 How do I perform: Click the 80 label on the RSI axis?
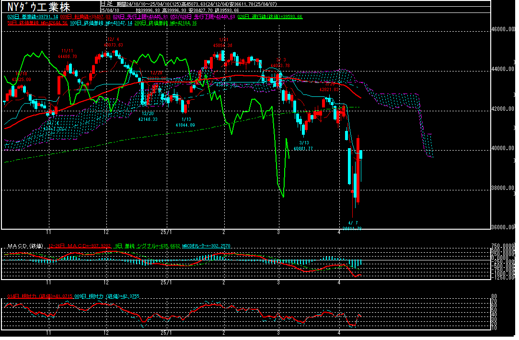[x=494, y=296]
